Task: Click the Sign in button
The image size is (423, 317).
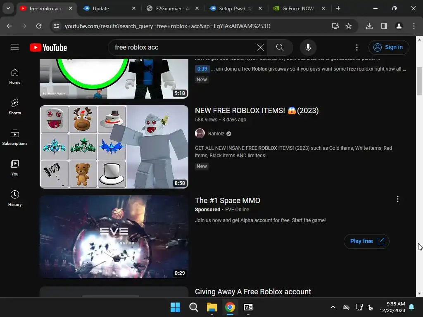Action: [x=388, y=47]
